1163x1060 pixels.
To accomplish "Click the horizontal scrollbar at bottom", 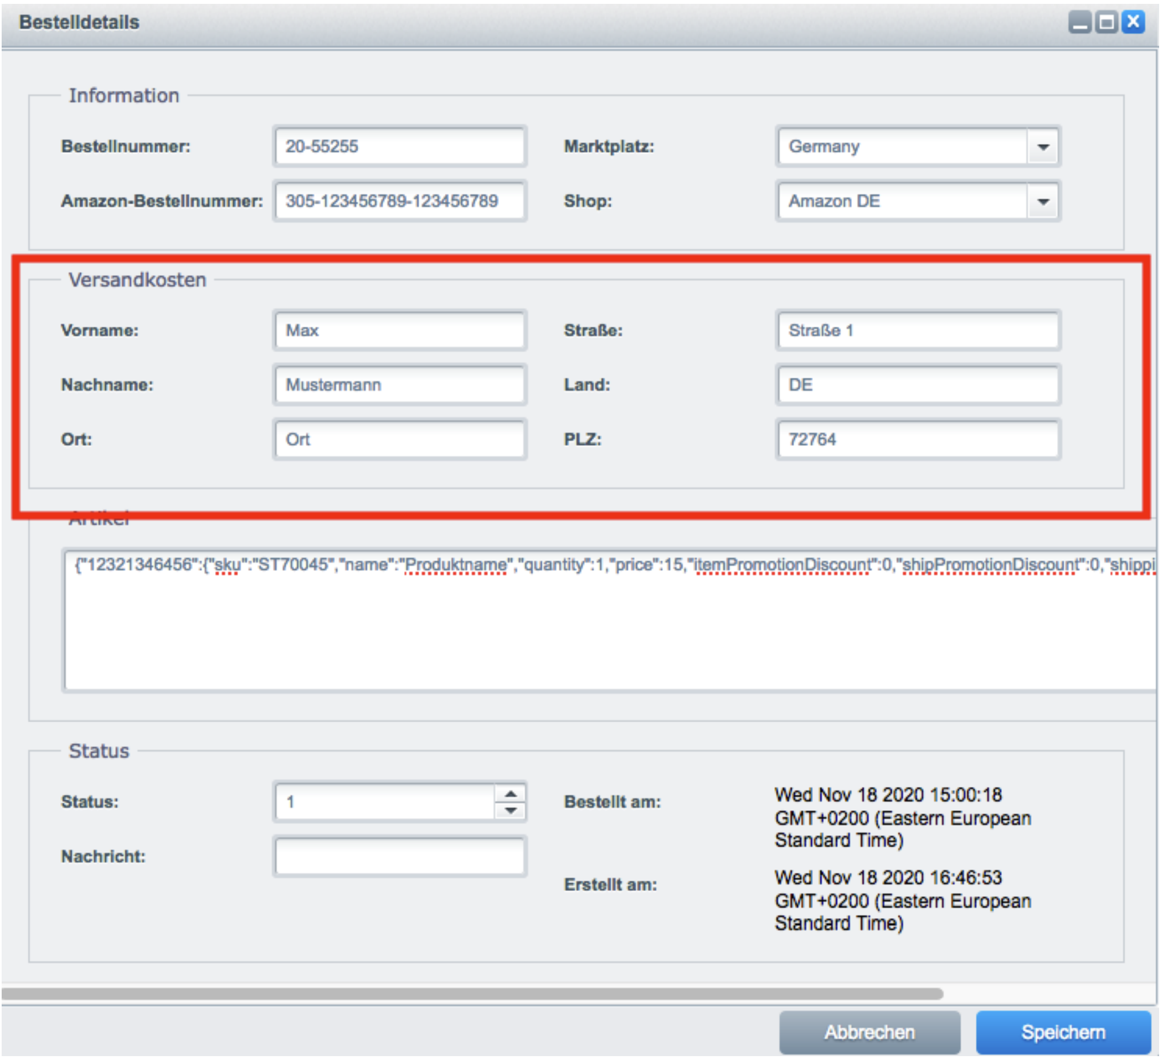I will pyautogui.click(x=472, y=994).
